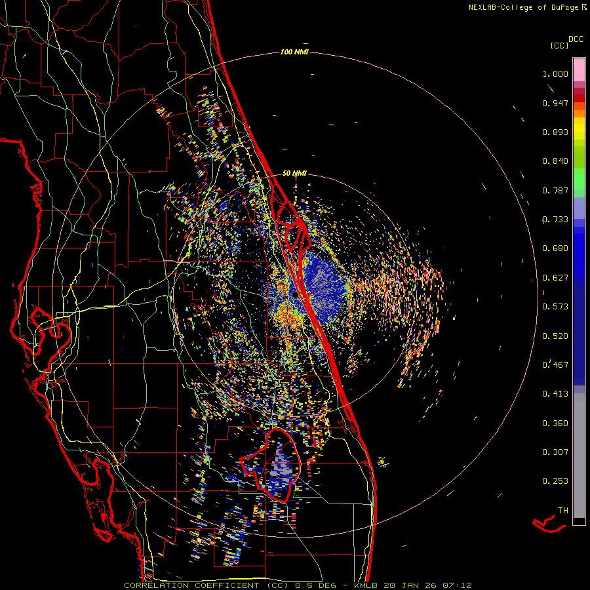Image resolution: width=590 pixels, height=590 pixels.
Task: Click the DCC label above the legend
Action: [x=576, y=39]
